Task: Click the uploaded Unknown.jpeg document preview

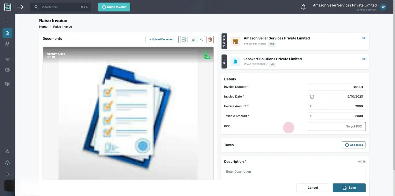Action: pos(128,113)
